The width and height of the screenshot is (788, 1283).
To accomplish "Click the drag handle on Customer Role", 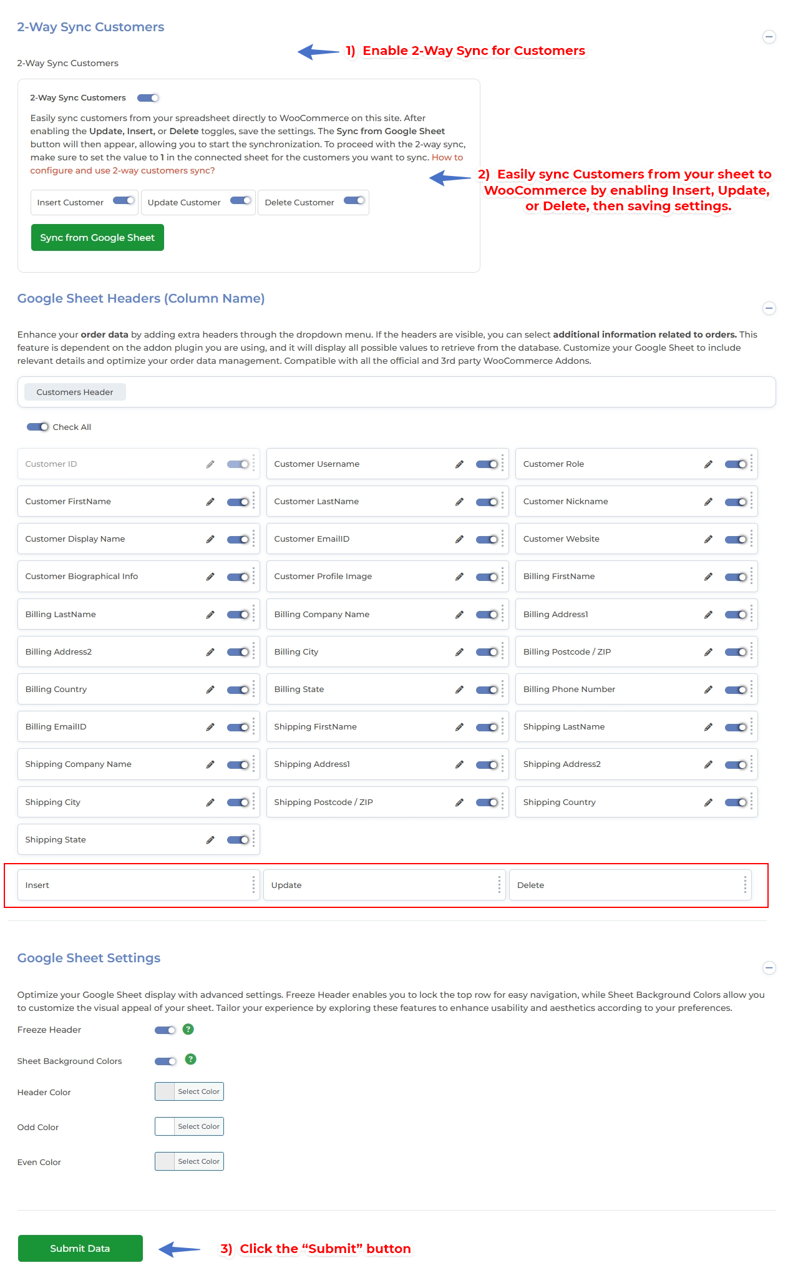I will tap(751, 464).
